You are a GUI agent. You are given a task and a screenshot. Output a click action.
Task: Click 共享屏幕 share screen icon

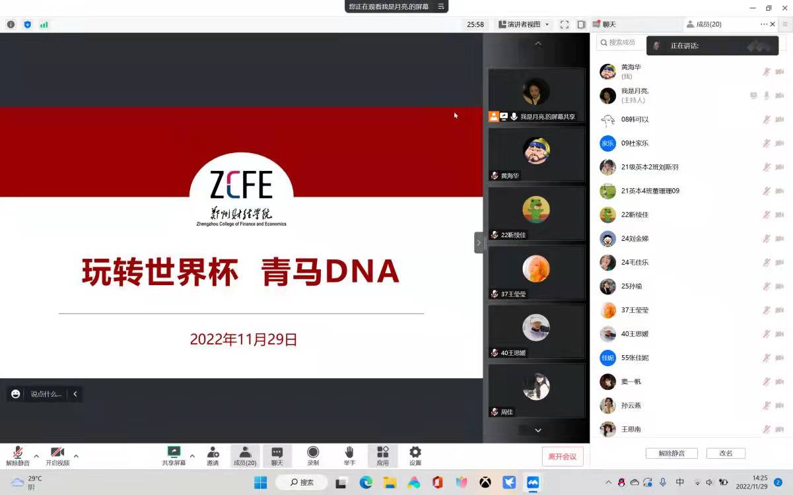[174, 456]
